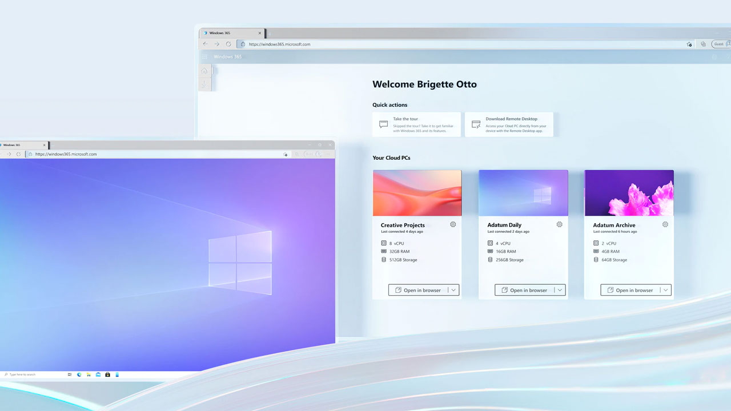
Task: Click the Welcome Brigette Otto heading
Action: click(x=424, y=84)
